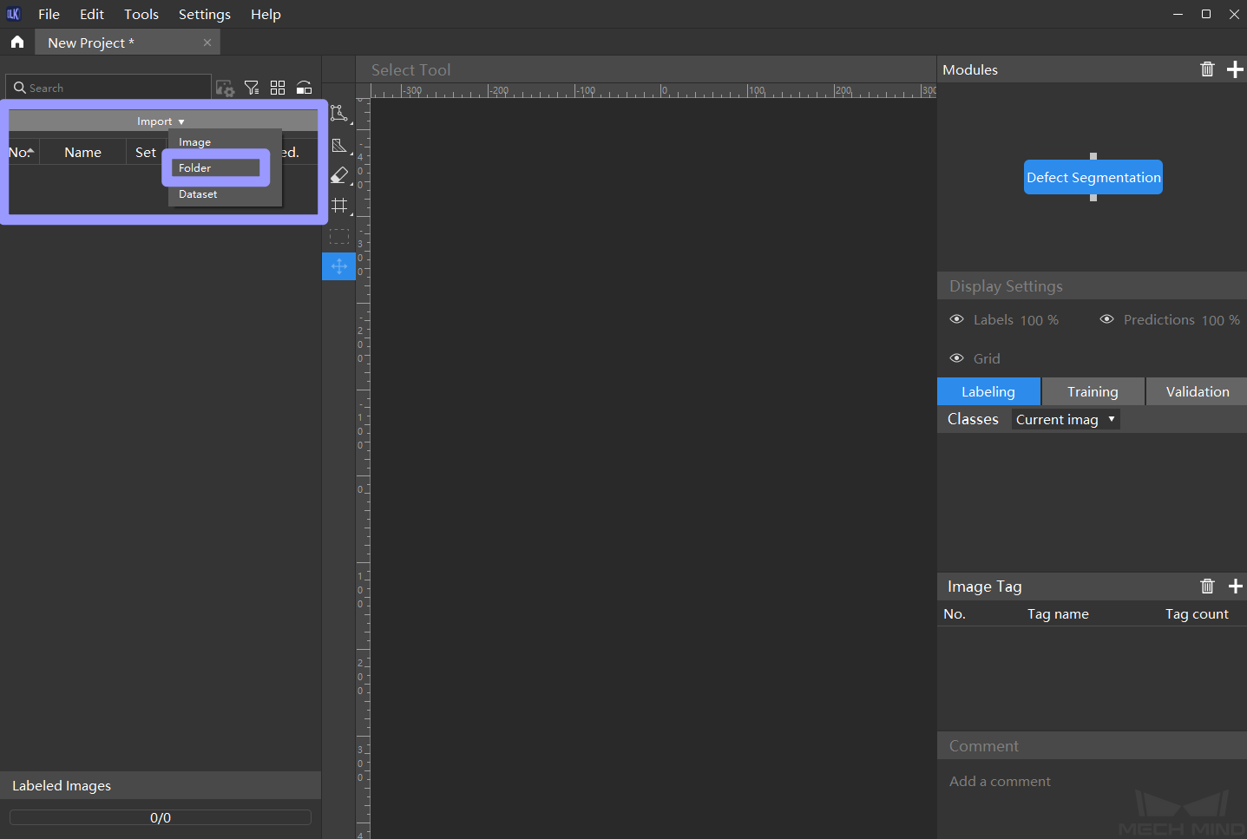This screenshot has width=1247, height=839.
Task: Adjust Labels opacity 100 % value
Action: tap(1039, 320)
